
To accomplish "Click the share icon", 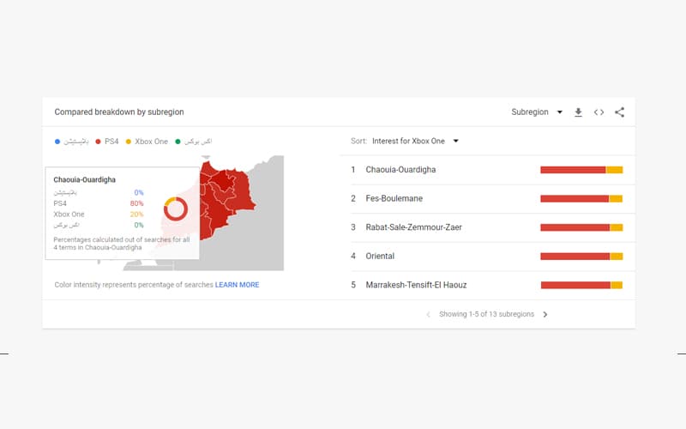I will 619,112.
